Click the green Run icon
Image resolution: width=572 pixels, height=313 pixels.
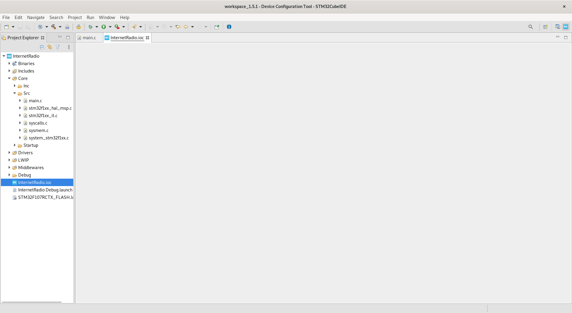coord(104,27)
